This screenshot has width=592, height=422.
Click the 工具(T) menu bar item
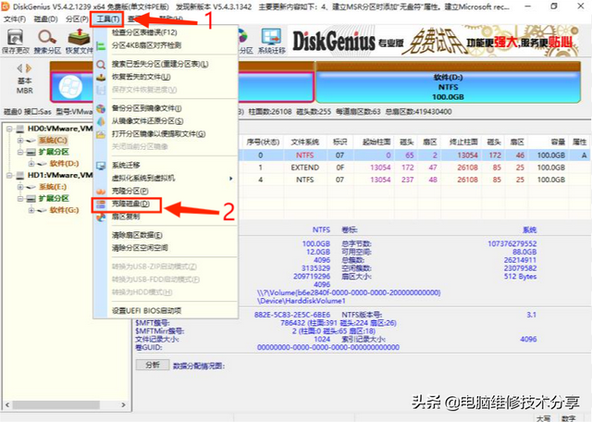[x=108, y=19]
